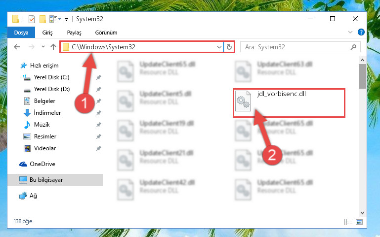The image size is (380, 237).
Task: Click the search magnifier icon
Action: point(353,47)
